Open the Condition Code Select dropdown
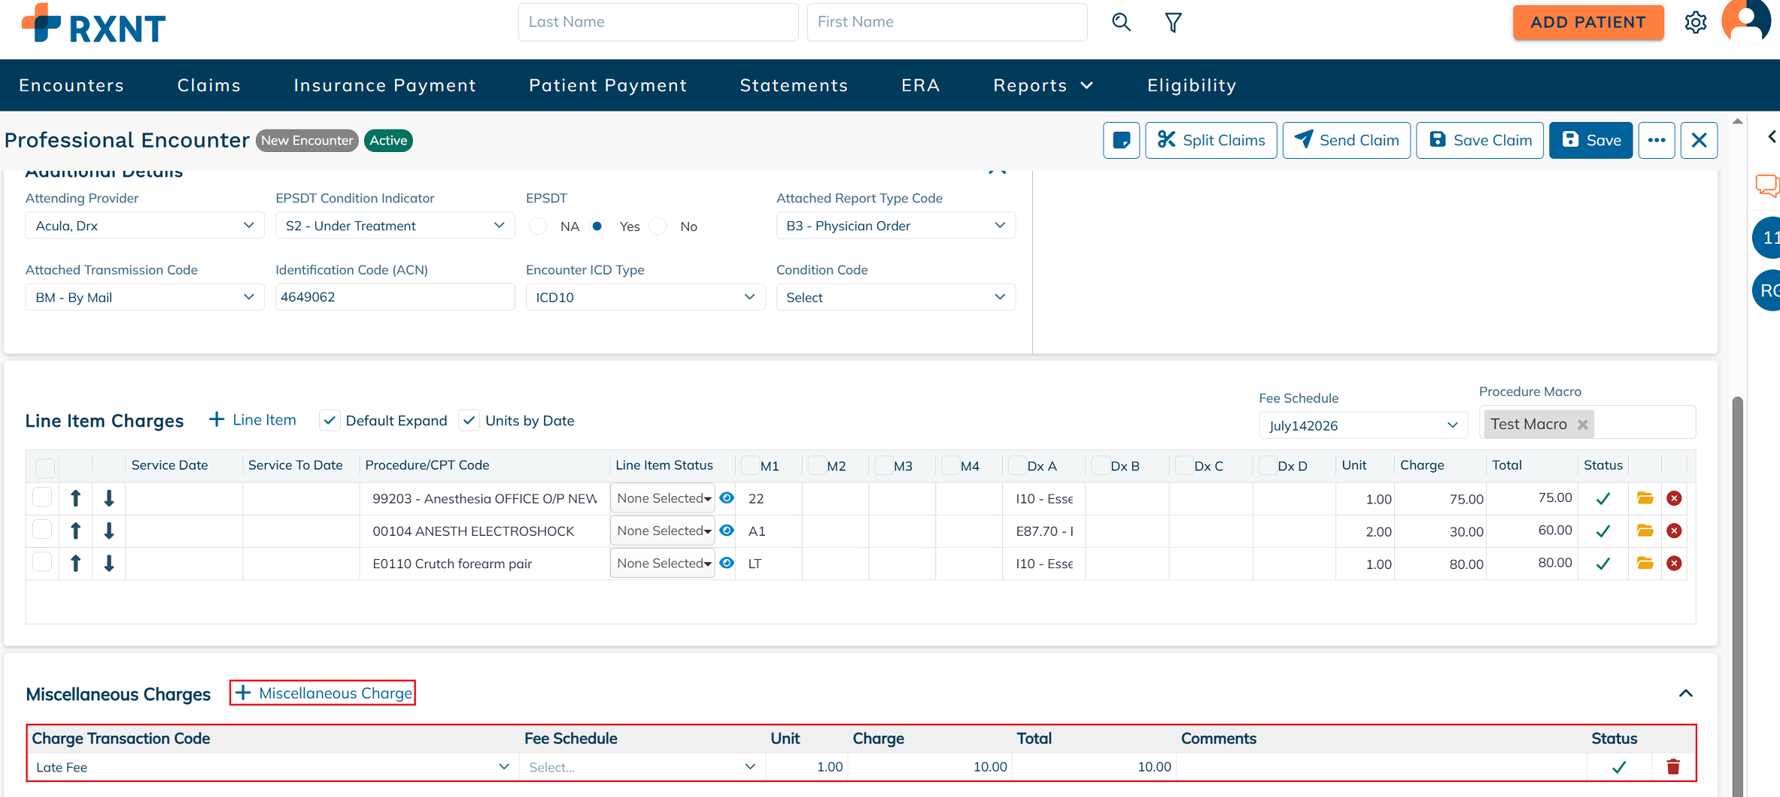1780x797 pixels. point(895,297)
